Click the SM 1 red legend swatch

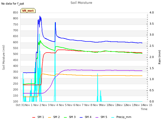34,117
